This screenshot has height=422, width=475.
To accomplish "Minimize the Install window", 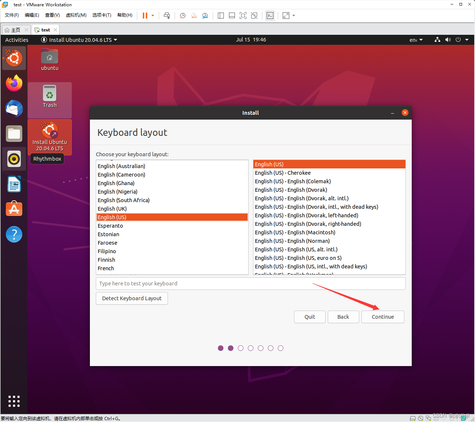I will click(393, 113).
